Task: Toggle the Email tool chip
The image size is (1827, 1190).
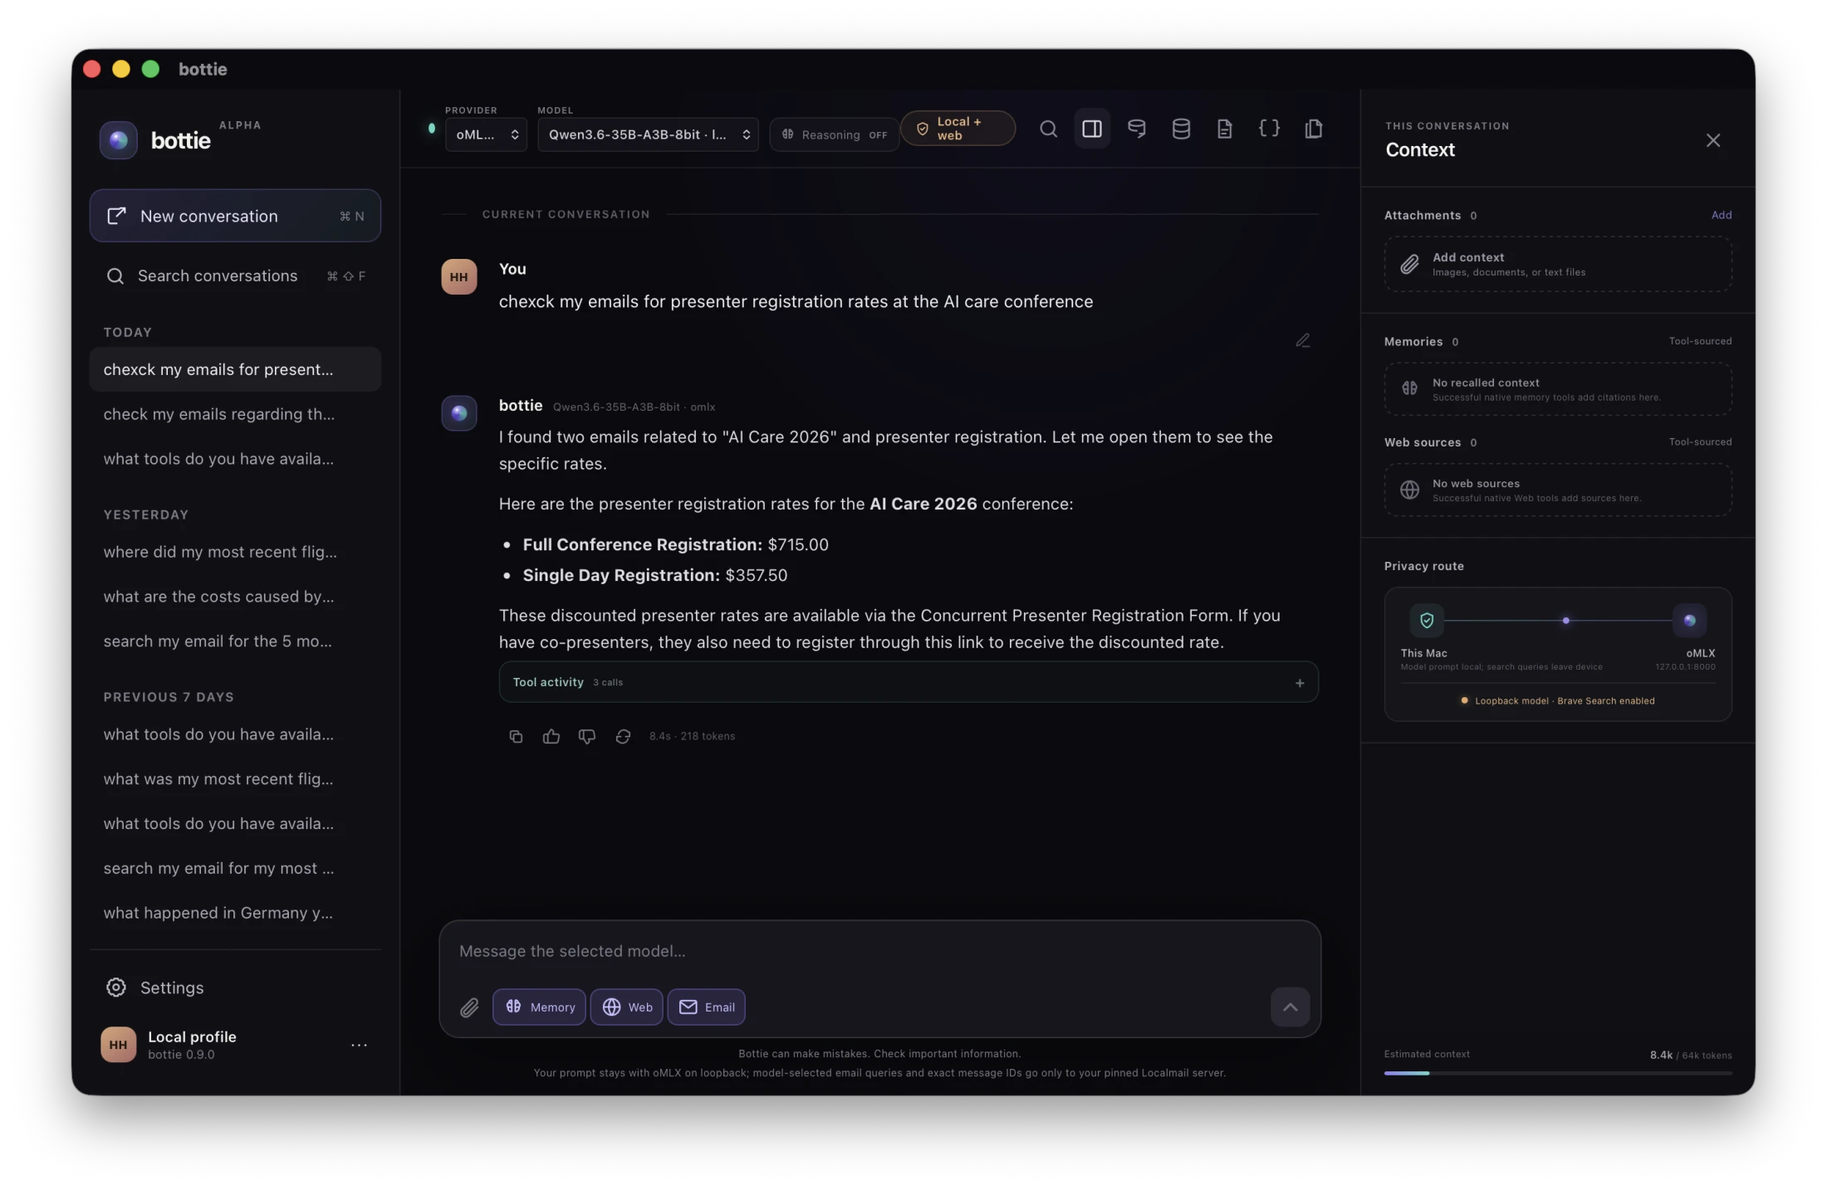Action: pos(706,1007)
